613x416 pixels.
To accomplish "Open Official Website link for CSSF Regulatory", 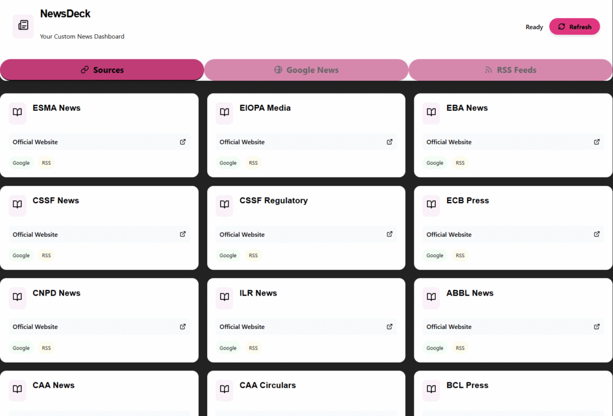I will [x=242, y=234].
